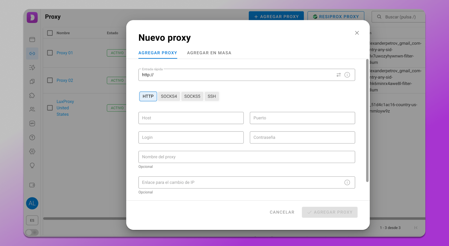Choose the SSH protocol option
The width and height of the screenshot is (449, 246).
pos(212,96)
